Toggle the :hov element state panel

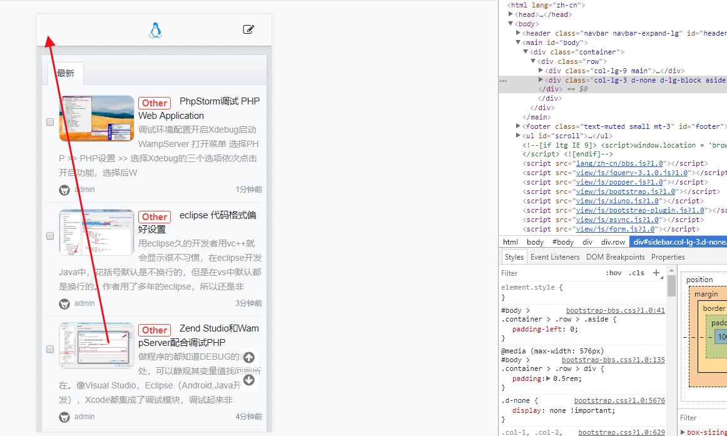(613, 273)
